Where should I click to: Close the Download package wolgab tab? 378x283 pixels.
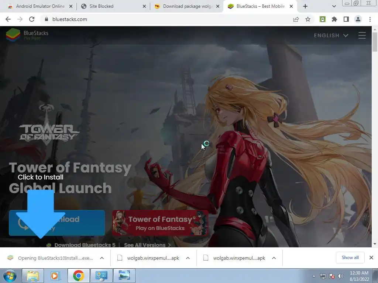point(218,7)
